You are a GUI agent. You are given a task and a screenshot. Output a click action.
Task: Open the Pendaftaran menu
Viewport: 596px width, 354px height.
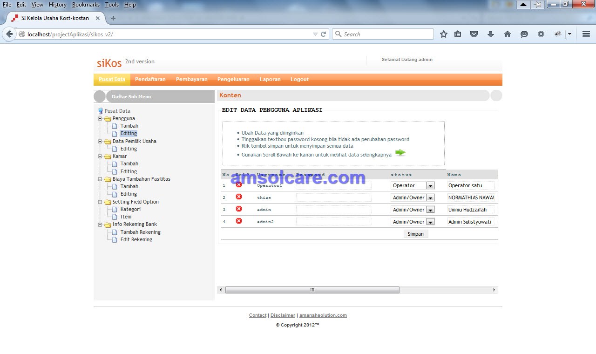click(x=150, y=79)
